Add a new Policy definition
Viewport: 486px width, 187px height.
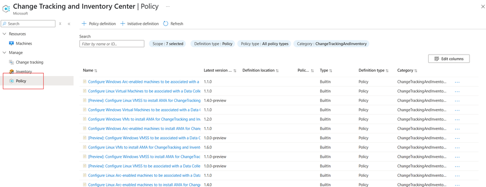[99, 23]
